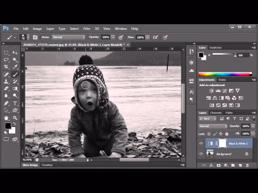258x193 pixels.
Task: Change the screen mode
Action: coord(15,140)
